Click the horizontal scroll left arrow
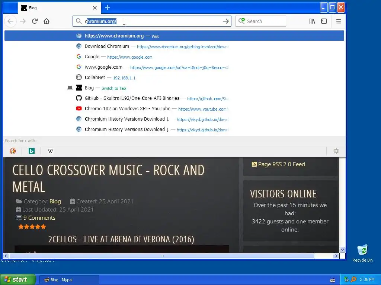 click(x=6, y=256)
